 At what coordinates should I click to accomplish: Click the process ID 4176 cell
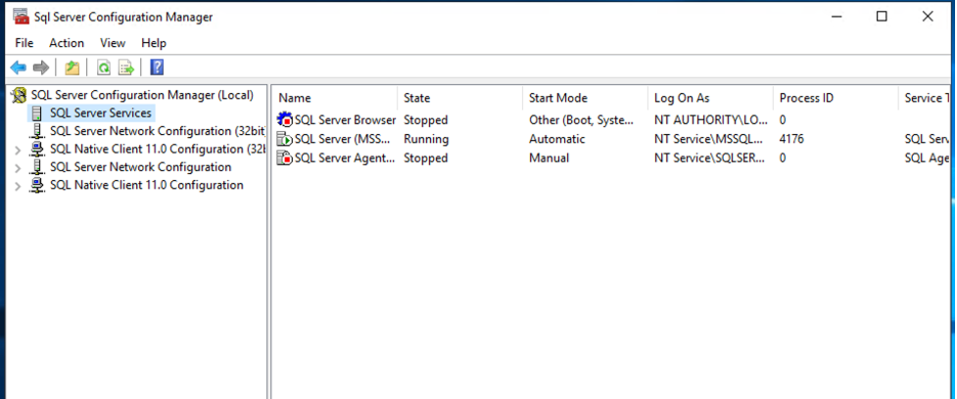[x=791, y=139]
